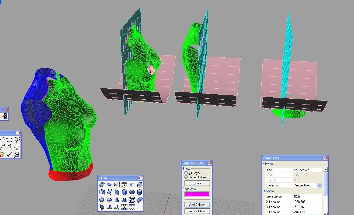Click the 'Camera' section label in Properties

click(x=269, y=191)
